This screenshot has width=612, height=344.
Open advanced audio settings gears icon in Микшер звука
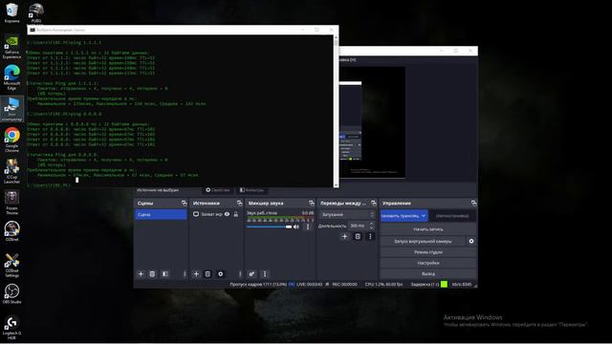251,274
